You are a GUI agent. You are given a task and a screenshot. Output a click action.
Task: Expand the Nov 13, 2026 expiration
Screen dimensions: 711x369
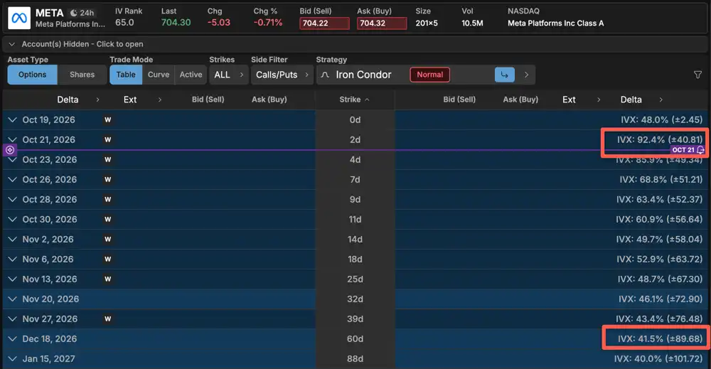coord(13,279)
